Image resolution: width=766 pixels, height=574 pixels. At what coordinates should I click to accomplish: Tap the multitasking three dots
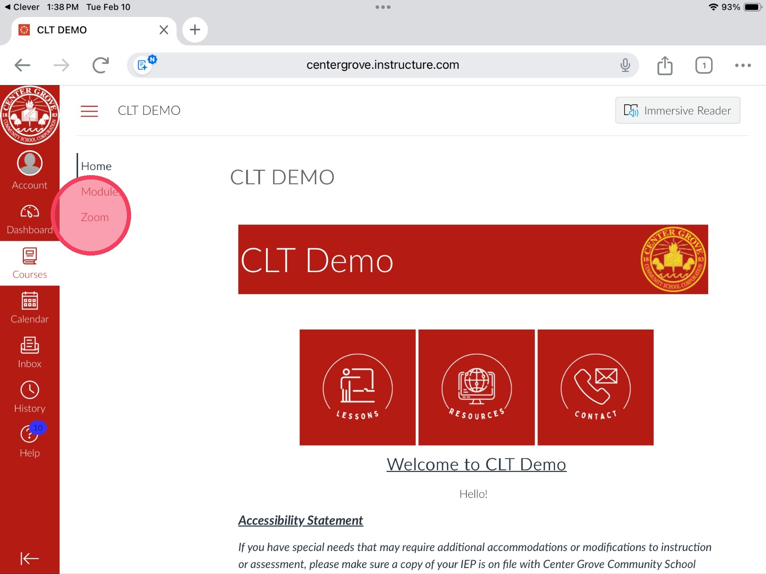click(383, 7)
